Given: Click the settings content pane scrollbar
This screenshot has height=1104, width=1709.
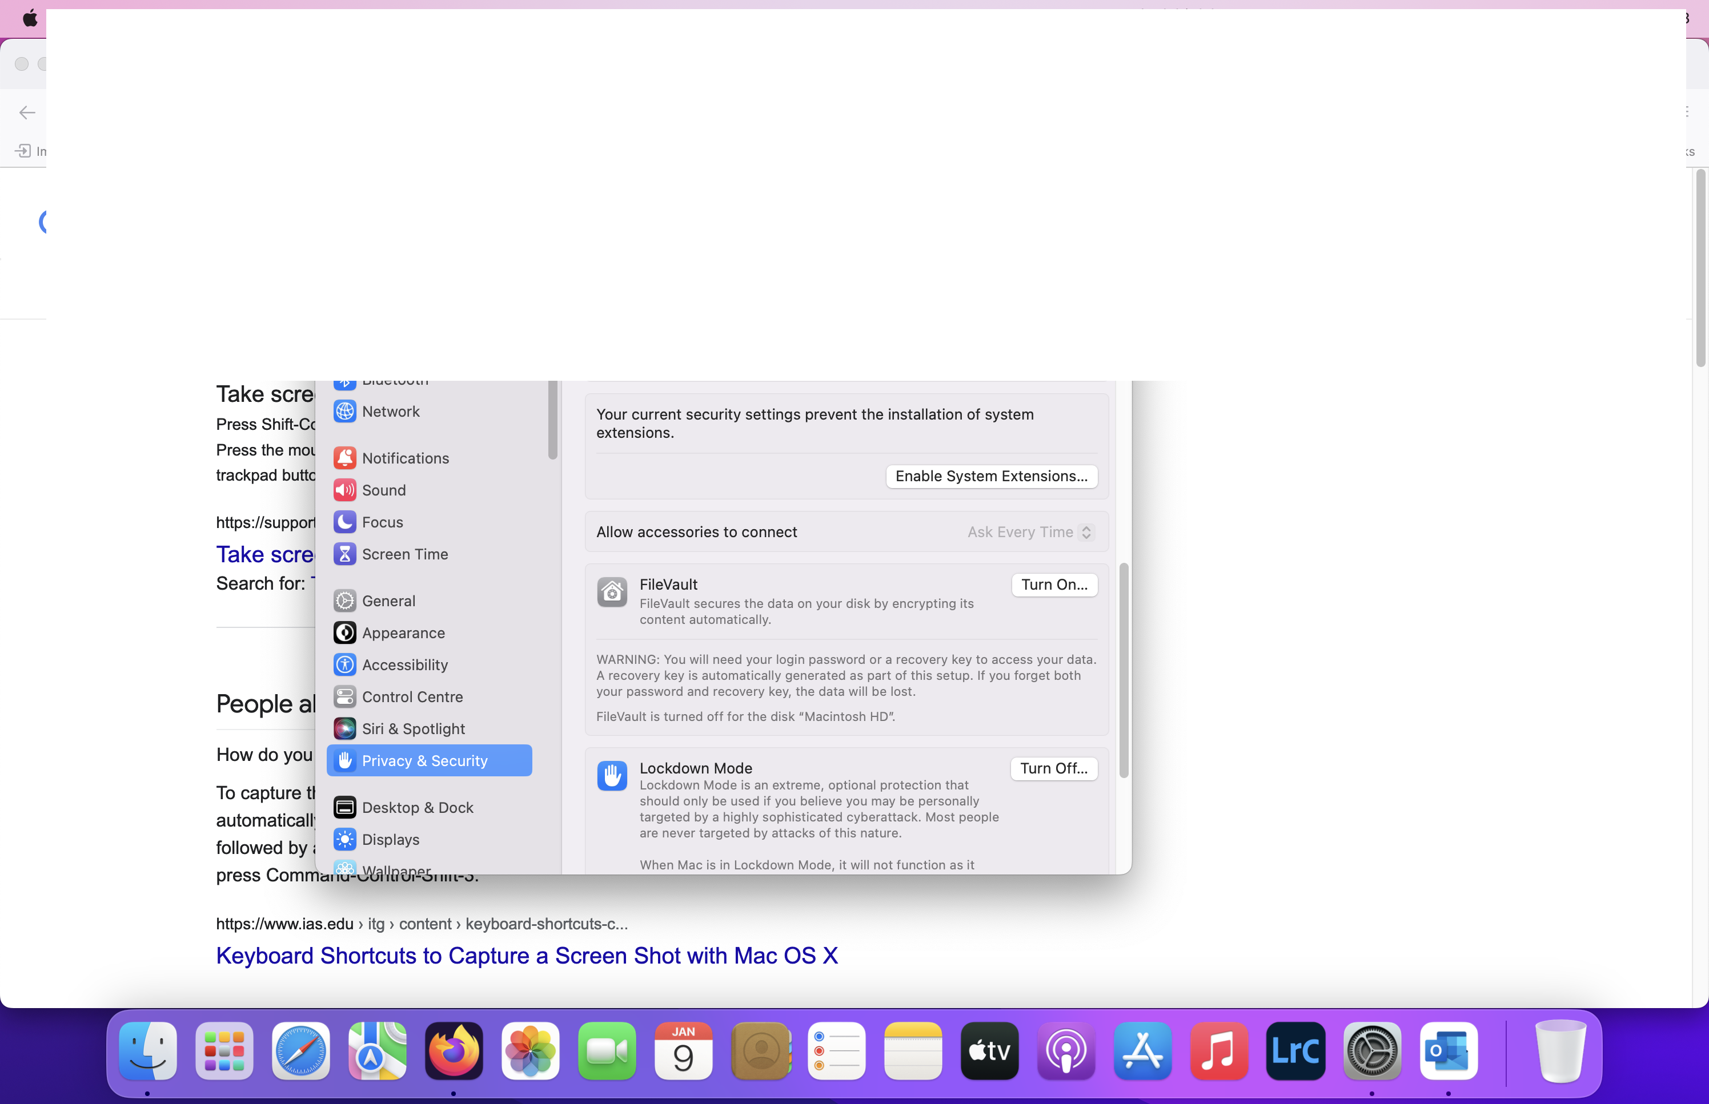Looking at the screenshot, I should pyautogui.click(x=1123, y=670).
